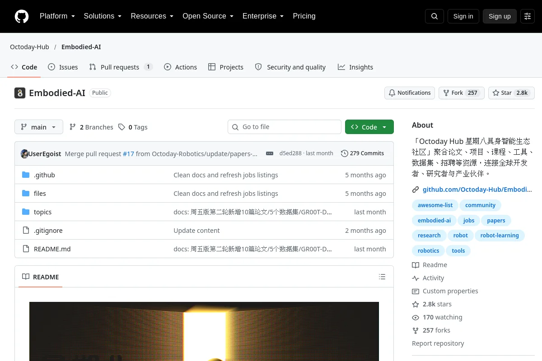Viewport: 542px width, 361px height.
Task: Open the files folder
Action: pyautogui.click(x=40, y=194)
